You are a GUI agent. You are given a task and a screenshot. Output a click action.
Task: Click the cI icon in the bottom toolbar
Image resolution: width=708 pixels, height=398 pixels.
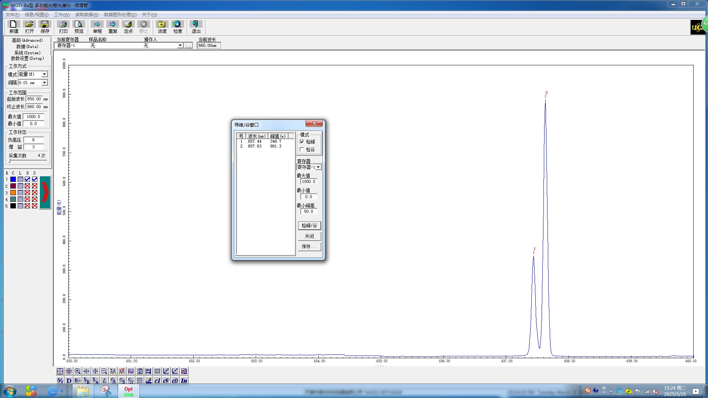click(x=157, y=380)
